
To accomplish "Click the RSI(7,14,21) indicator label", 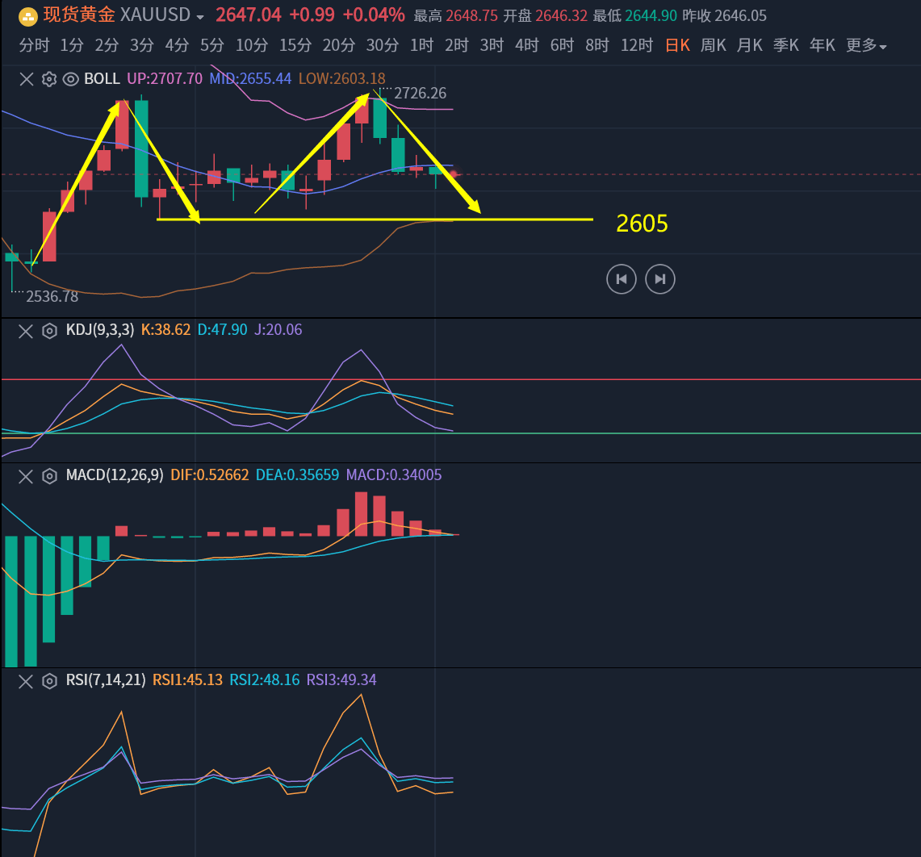I will 106,679.
